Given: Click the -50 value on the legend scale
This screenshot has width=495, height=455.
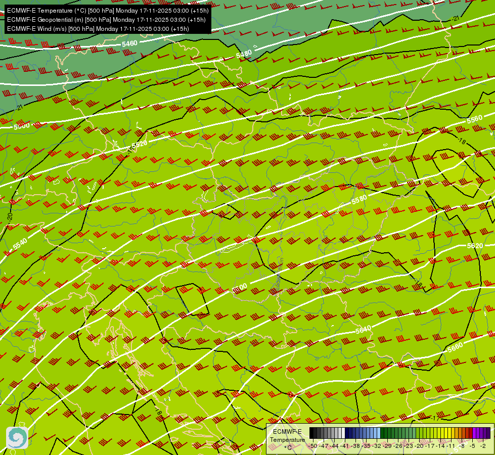Looking at the screenshot, I should coord(313,446).
